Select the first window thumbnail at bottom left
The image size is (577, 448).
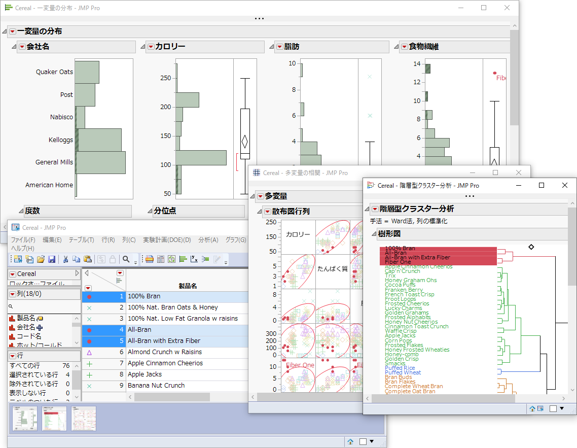click(24, 419)
